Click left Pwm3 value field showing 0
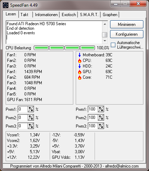Image resolution: width=149 pixels, height=171 pixels. [x=23, y=126]
